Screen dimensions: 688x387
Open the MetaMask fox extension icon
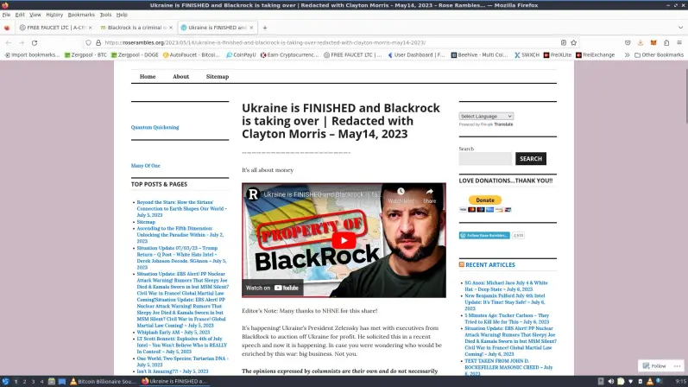click(653, 42)
